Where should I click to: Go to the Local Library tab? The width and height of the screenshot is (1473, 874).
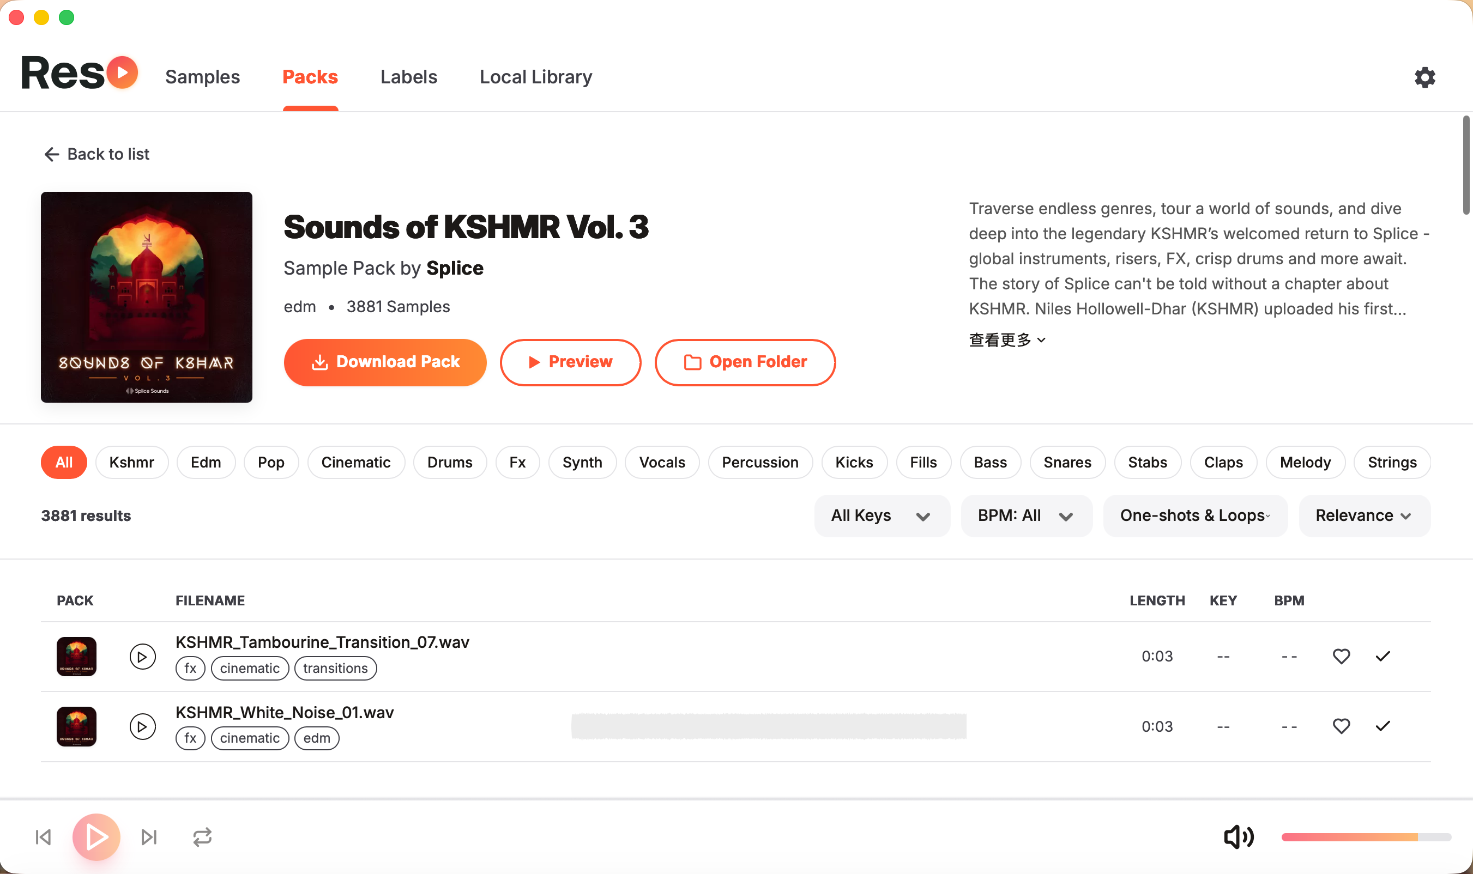tap(535, 77)
